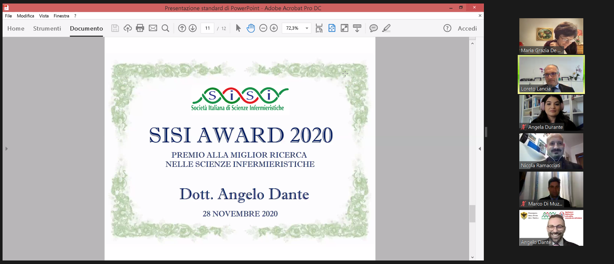Screen dimensions: 614x264
Task: Go to previous page arrow
Action: [x=182, y=28]
